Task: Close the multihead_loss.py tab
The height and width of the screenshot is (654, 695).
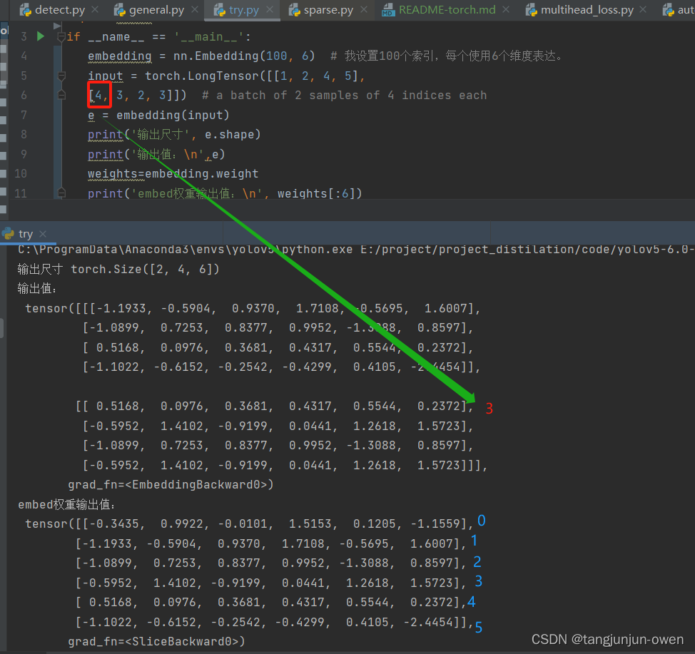Action: (643, 9)
